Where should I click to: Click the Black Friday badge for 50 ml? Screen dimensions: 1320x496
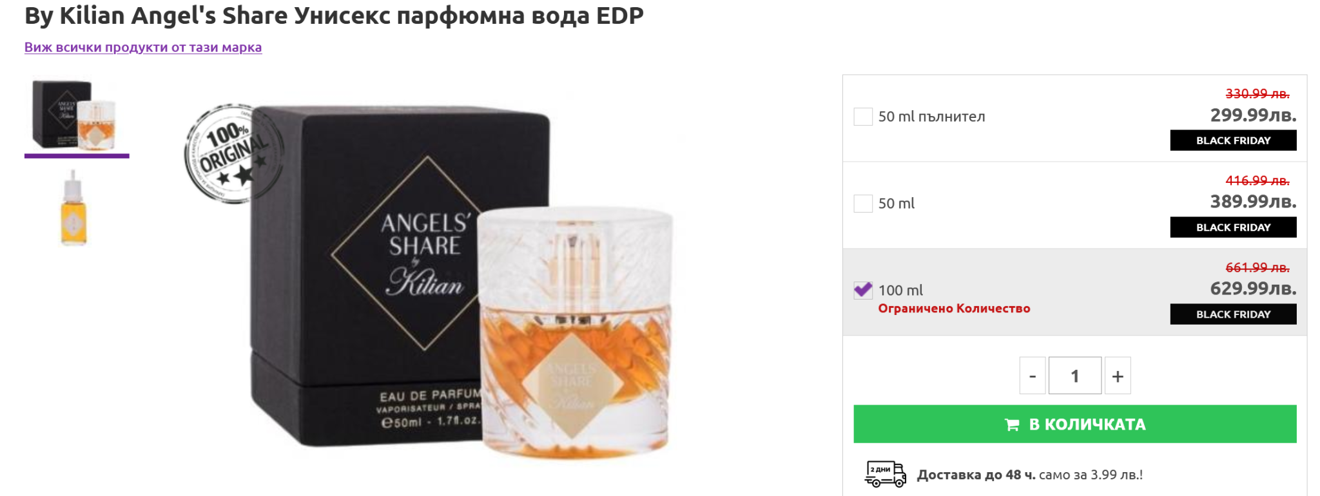1233,227
